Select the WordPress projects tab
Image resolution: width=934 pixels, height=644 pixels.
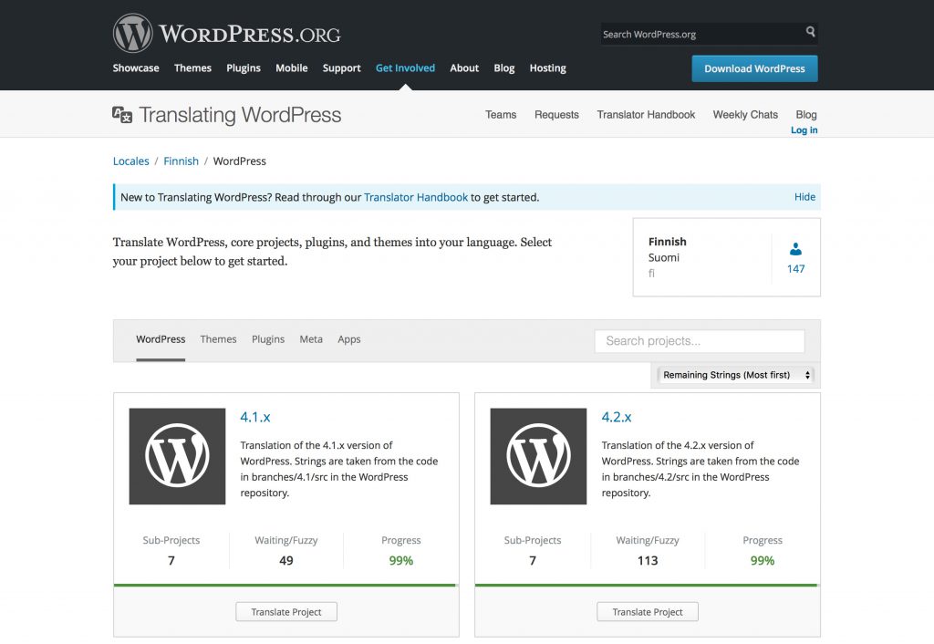tap(161, 339)
